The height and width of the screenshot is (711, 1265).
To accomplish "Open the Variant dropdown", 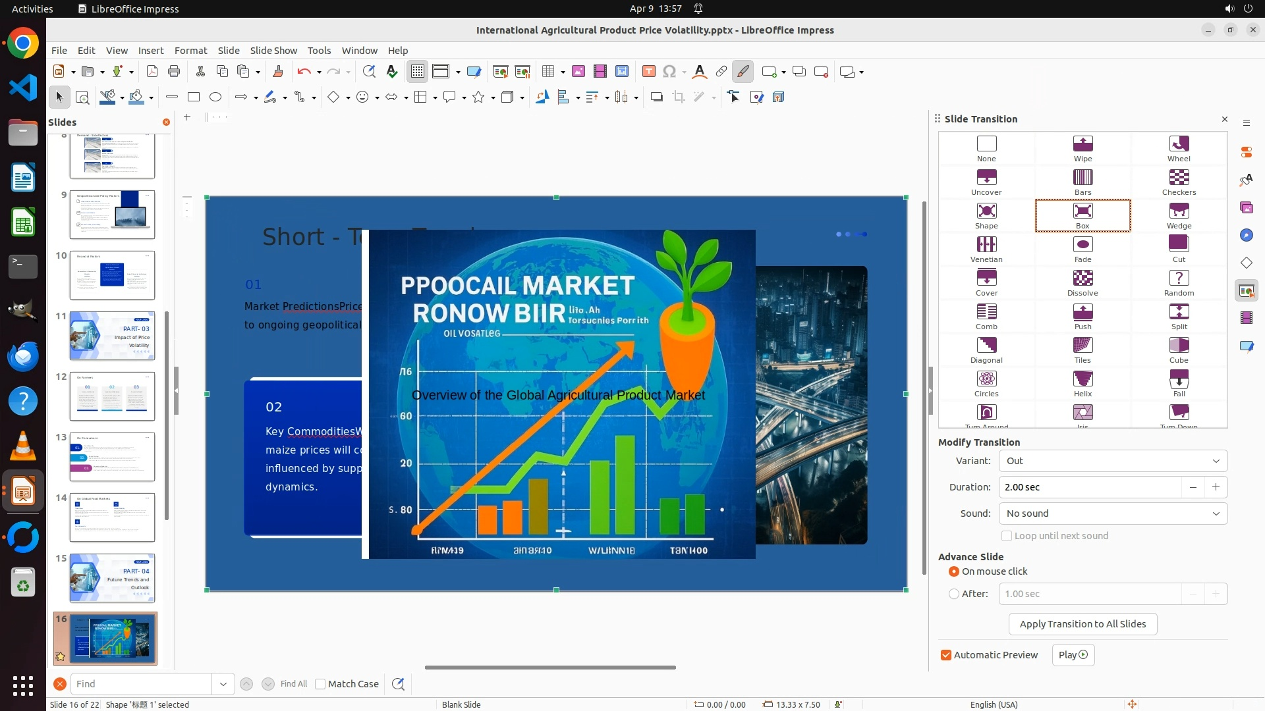I will [1113, 461].
